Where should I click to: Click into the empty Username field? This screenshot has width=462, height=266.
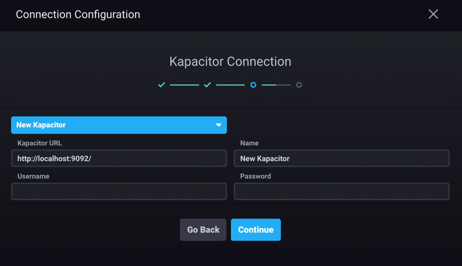tap(119, 192)
